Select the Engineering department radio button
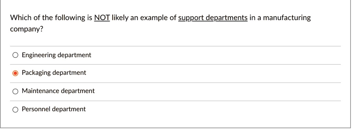Viewport: 354px width, 132px height. pos(15,55)
